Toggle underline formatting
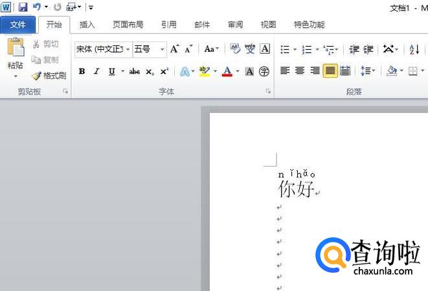 (x=111, y=71)
